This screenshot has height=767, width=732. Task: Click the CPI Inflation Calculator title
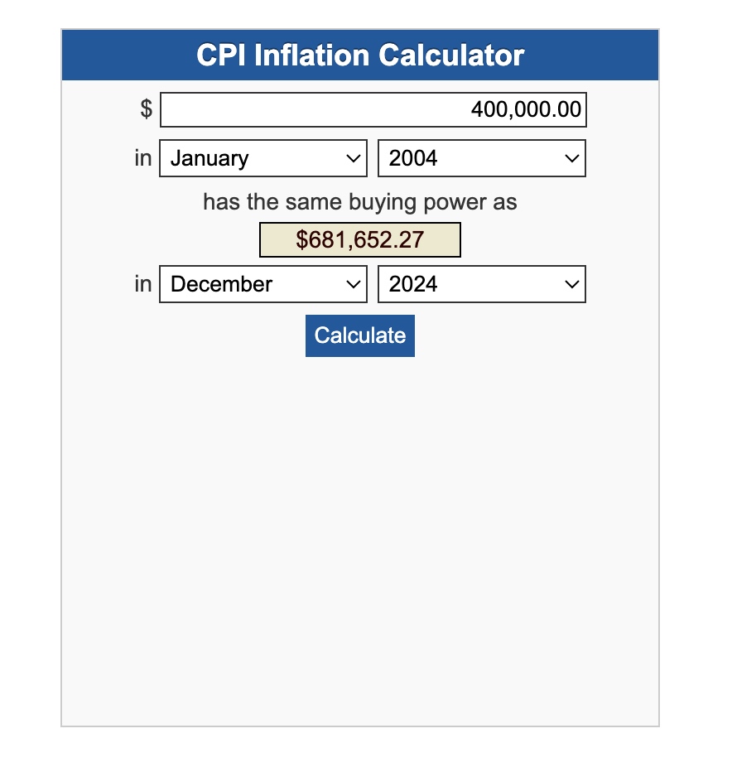pos(360,55)
